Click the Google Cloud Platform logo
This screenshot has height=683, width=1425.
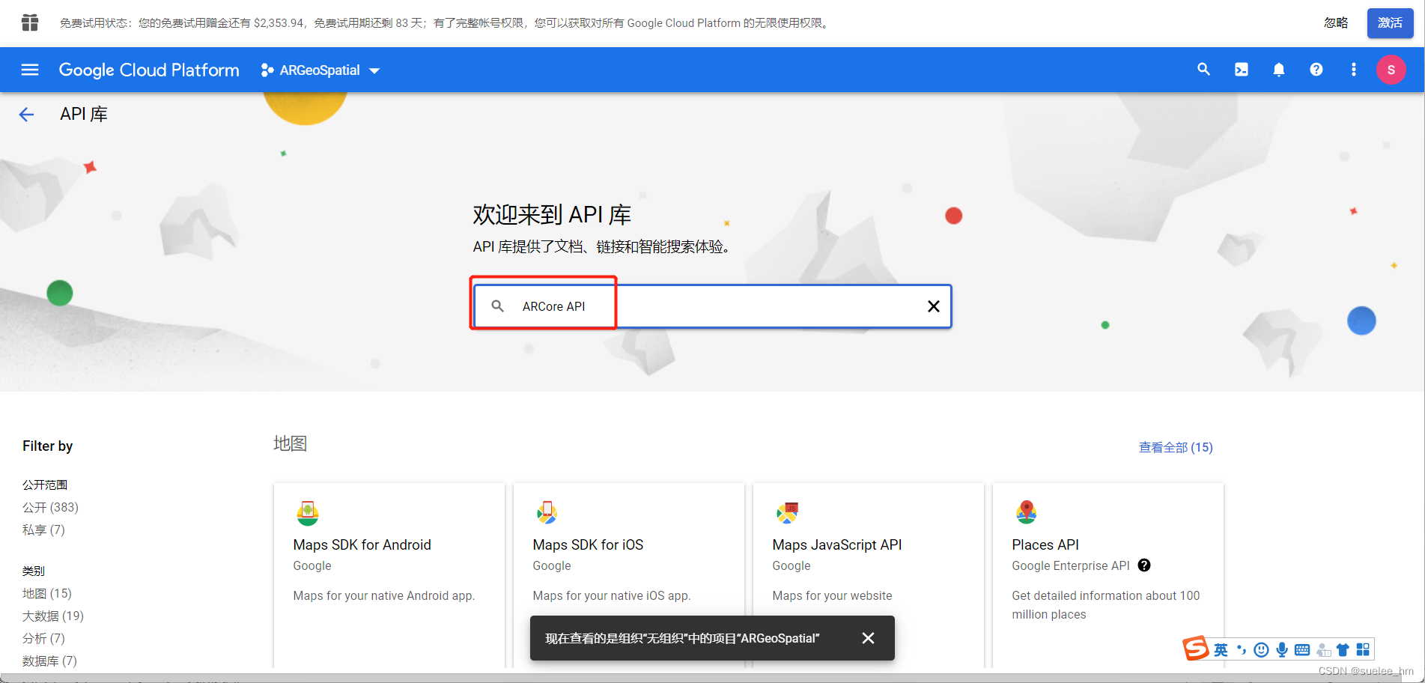click(149, 70)
